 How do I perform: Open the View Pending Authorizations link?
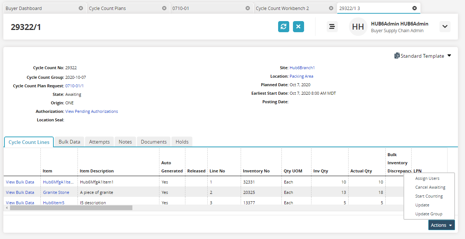pos(92,111)
